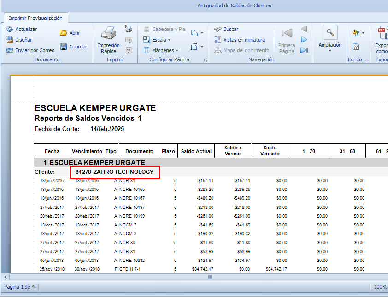Click client '81278 ZAFIRO TECHNOLOGY'
The height and width of the screenshot is (297, 388).
tap(115, 172)
